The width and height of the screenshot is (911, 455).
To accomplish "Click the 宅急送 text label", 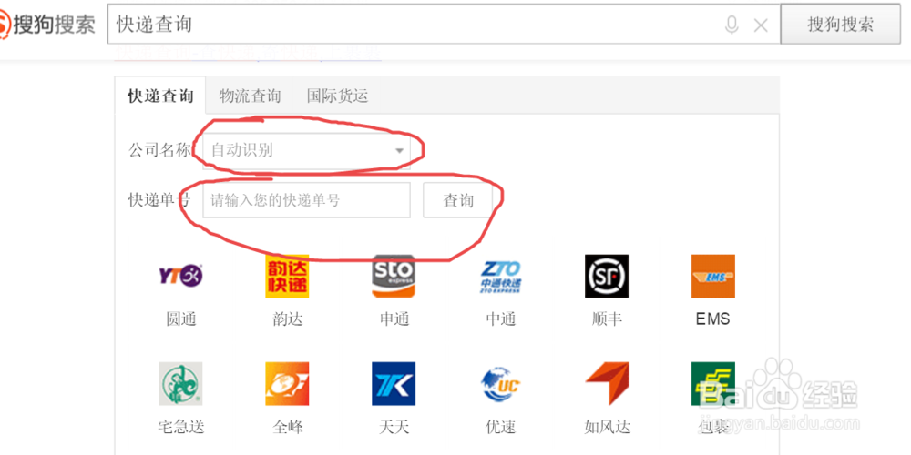I will (x=181, y=427).
